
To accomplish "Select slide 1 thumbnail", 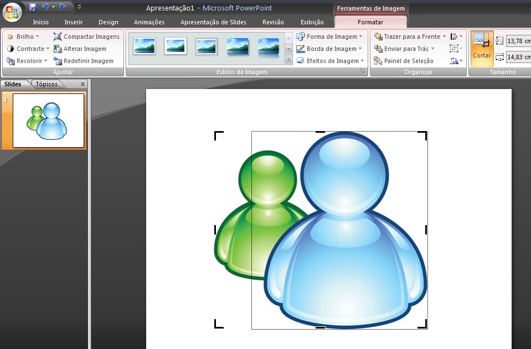I will pyautogui.click(x=48, y=121).
